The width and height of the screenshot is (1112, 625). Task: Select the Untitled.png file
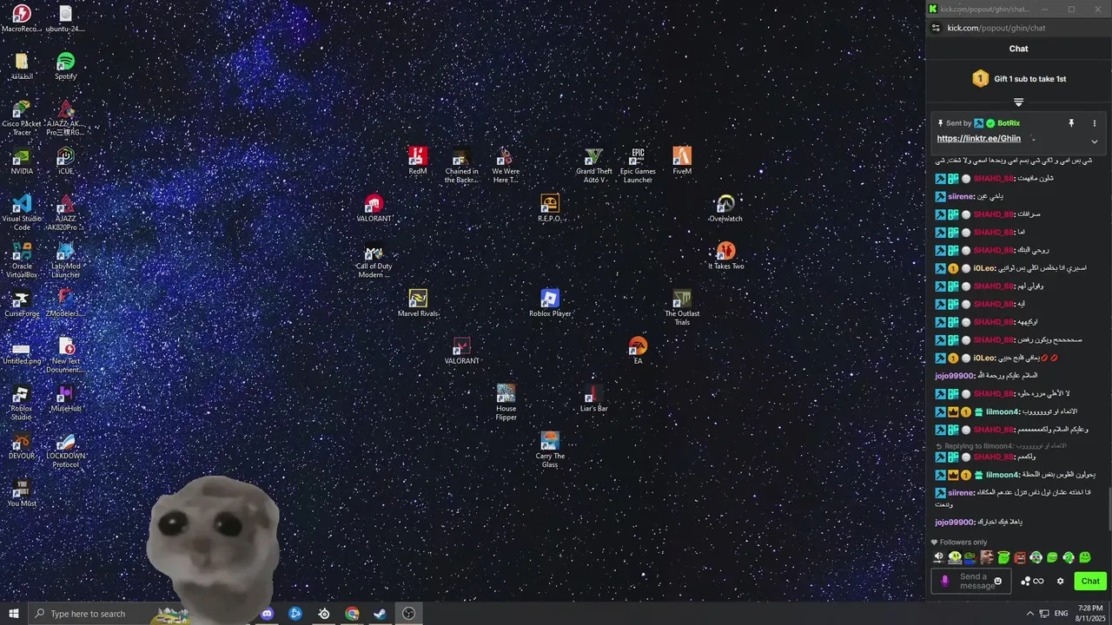[22, 351]
